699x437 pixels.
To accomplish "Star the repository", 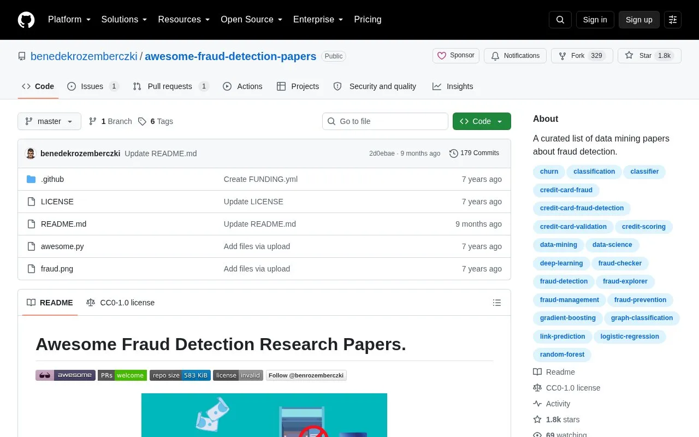I will [649, 56].
